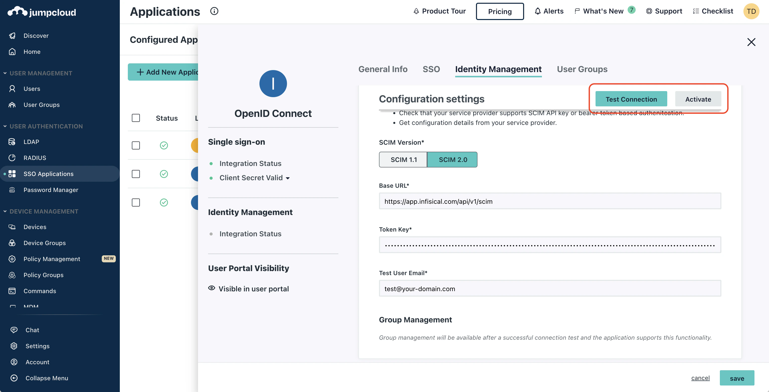Click the third row's green status checkmark
769x392 pixels.
164,203
